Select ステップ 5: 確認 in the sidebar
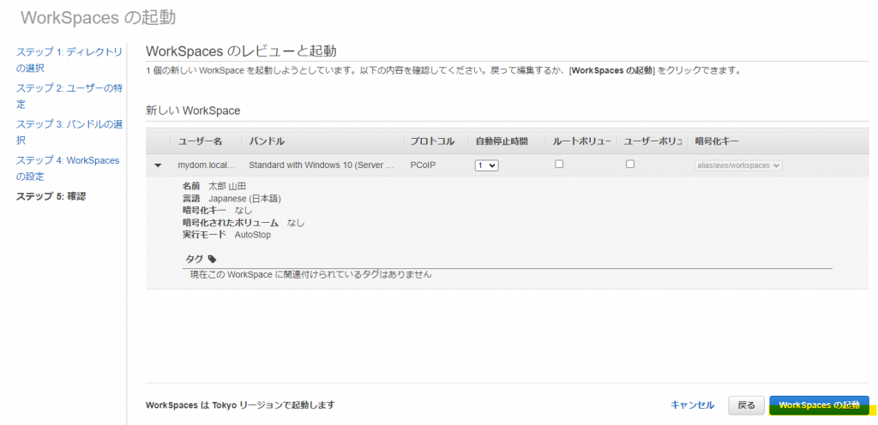 point(51,196)
